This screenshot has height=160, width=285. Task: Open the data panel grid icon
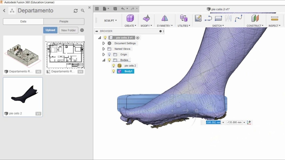click(x=97, y=9)
